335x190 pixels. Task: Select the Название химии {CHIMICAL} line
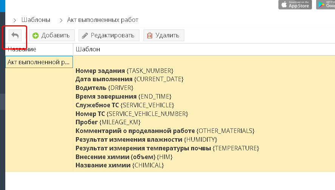click(x=120, y=165)
